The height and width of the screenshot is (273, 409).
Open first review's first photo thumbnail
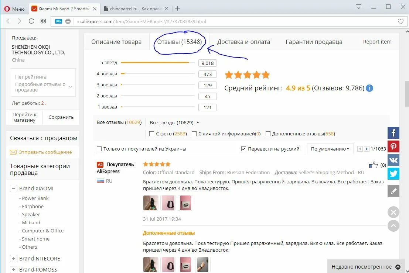(x=150, y=203)
